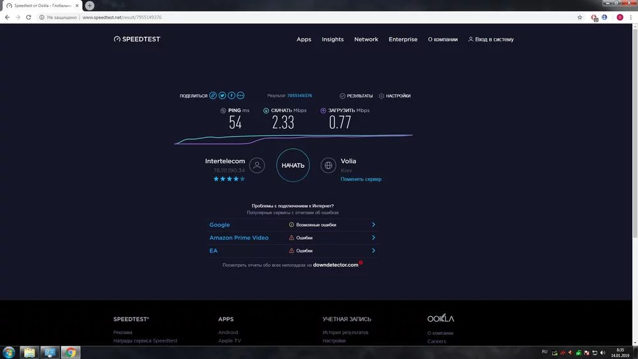Open История результатов footer link
This screenshot has width=638, height=359.
pos(345,332)
